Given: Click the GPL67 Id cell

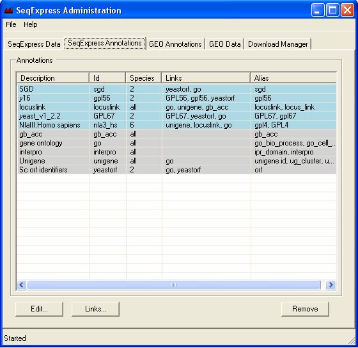Looking at the screenshot, I should pos(108,116).
